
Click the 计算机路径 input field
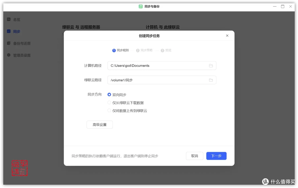[162, 66]
